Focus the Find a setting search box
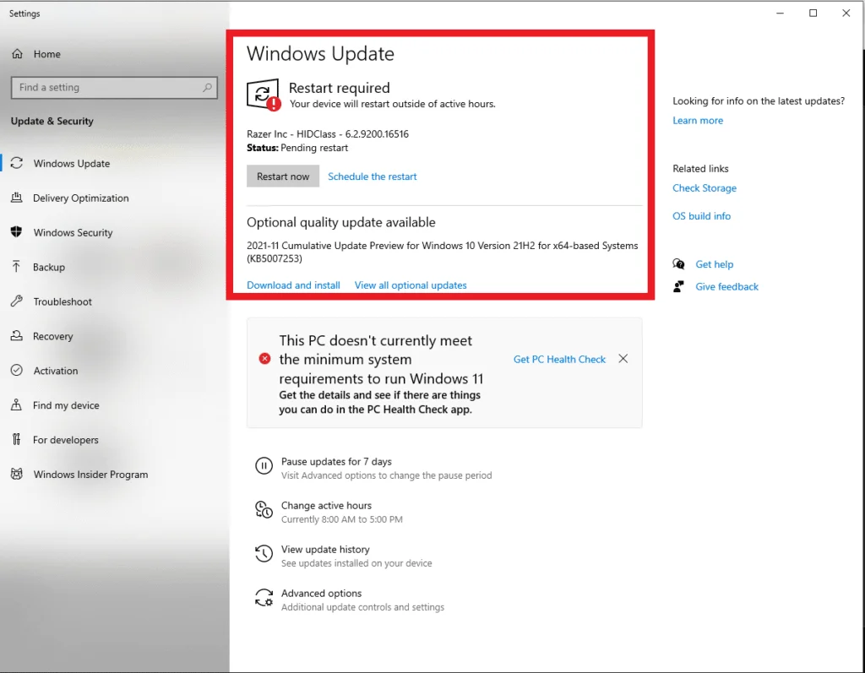Image resolution: width=865 pixels, height=673 pixels. tap(106, 87)
